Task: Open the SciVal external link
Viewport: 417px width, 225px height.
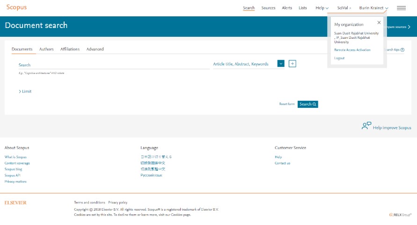Action: tap(344, 8)
